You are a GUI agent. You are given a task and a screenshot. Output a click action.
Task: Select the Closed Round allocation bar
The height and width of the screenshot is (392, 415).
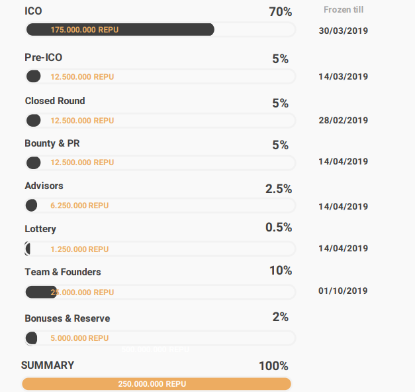pyautogui.click(x=159, y=121)
